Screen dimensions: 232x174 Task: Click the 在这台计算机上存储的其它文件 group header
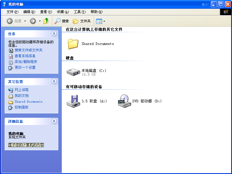[x=94, y=29]
